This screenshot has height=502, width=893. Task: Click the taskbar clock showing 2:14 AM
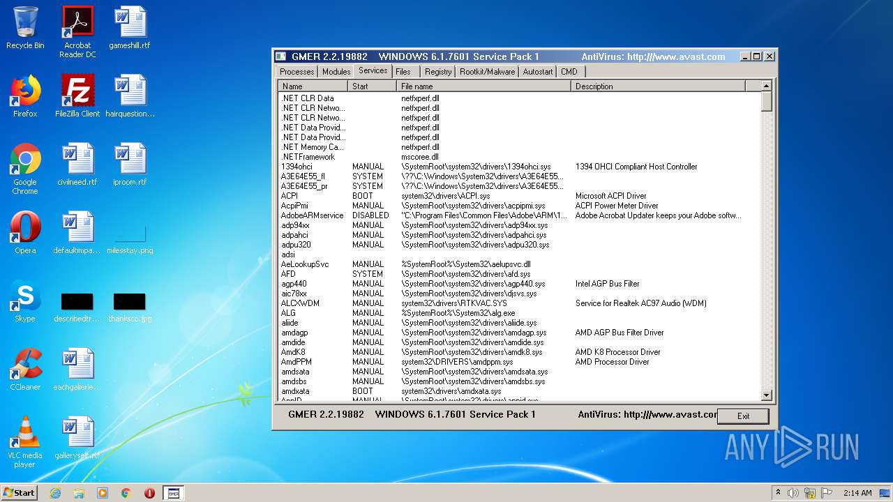[x=857, y=493]
